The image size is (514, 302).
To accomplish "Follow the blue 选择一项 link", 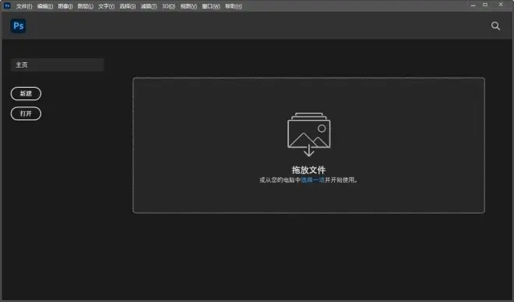I will tap(313, 180).
